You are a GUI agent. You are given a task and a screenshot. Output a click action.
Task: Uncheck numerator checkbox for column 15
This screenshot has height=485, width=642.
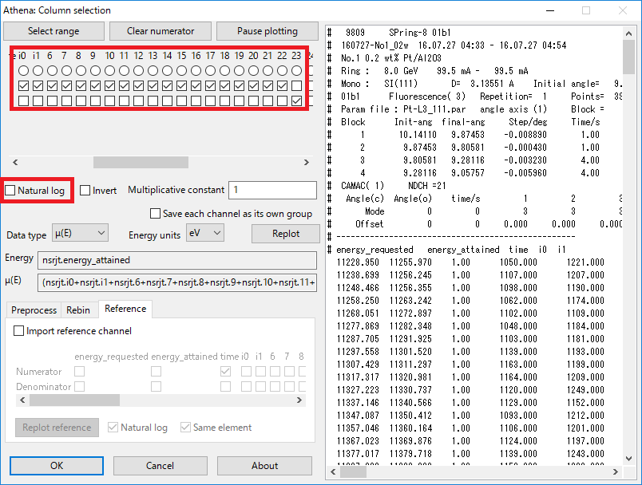[181, 86]
